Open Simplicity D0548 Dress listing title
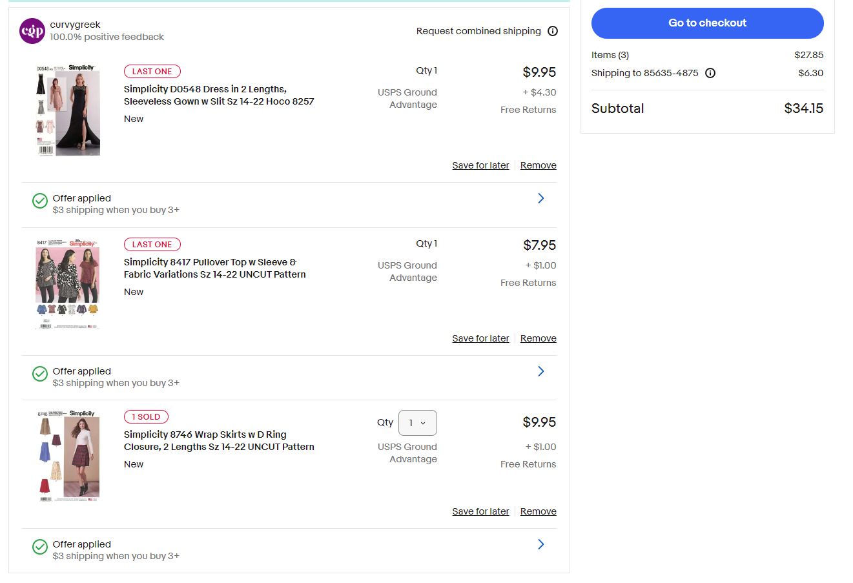The height and width of the screenshot is (583, 853). pos(219,96)
